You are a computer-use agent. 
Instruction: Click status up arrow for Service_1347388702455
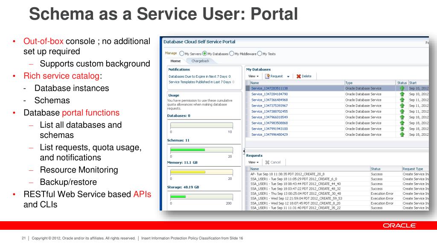point(402,111)
